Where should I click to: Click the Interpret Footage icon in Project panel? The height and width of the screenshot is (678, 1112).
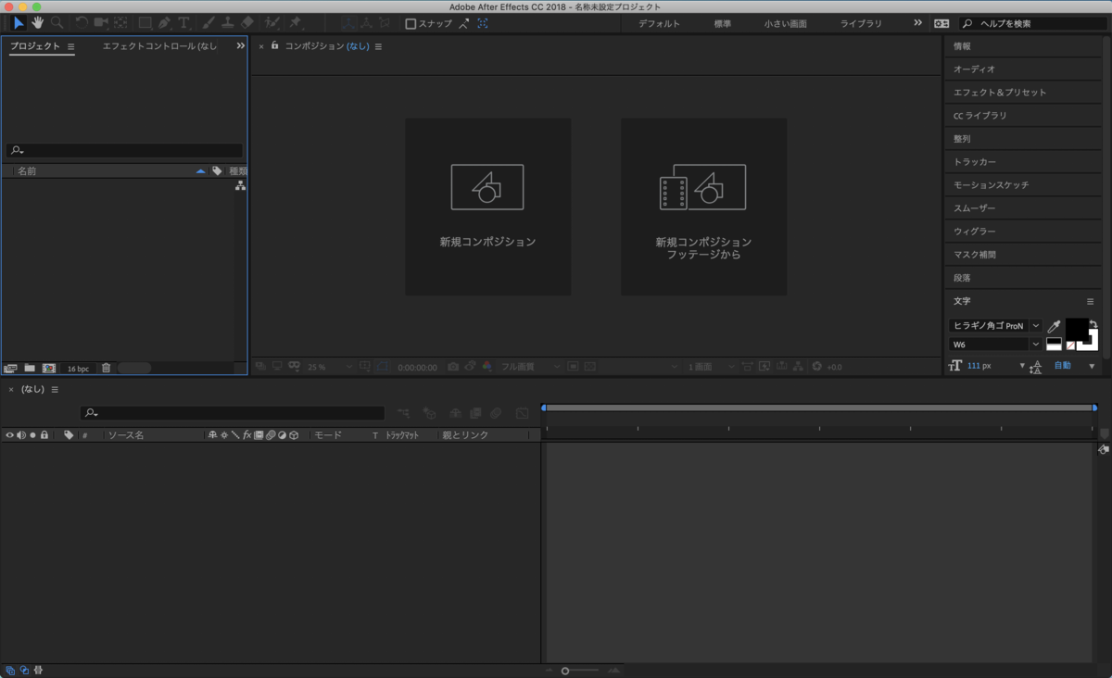[x=10, y=368]
